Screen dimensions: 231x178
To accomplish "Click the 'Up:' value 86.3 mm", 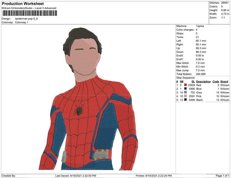I will [x=201, y=48].
